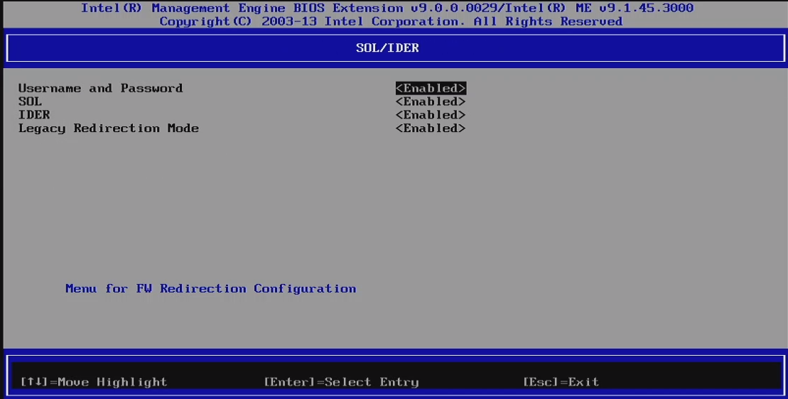Click the Enter=Select Entry key hint
Screen dimensions: 788x399
(x=341, y=382)
